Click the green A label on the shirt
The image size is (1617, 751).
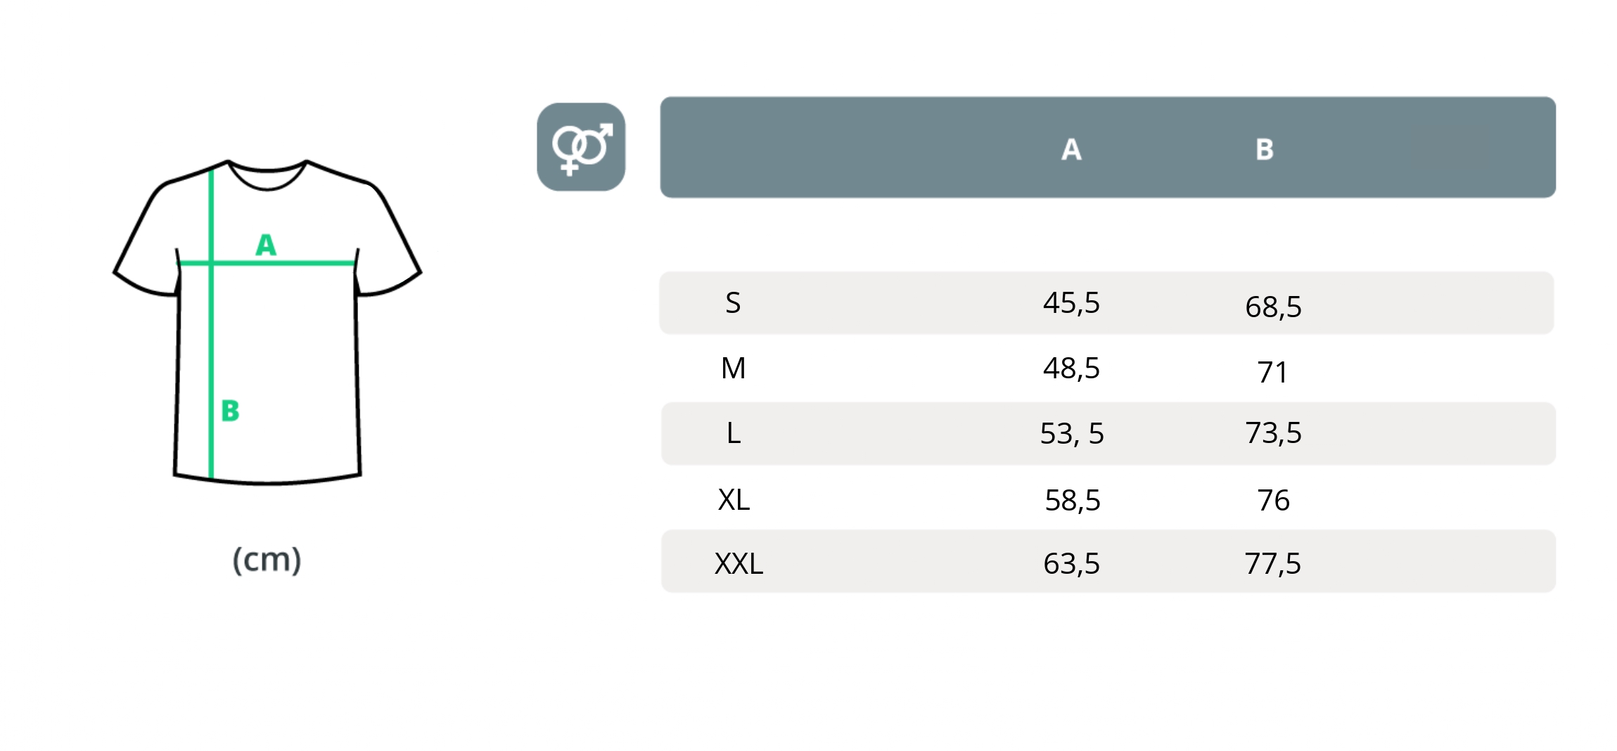pos(266,245)
